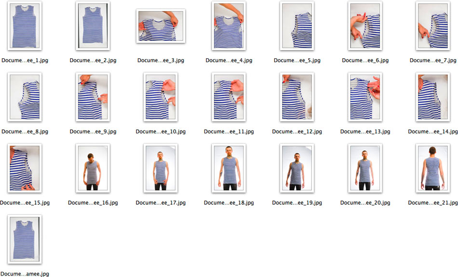
Task: Select the Docume...ee_18.jpg thumbnail
Action: click(x=229, y=168)
